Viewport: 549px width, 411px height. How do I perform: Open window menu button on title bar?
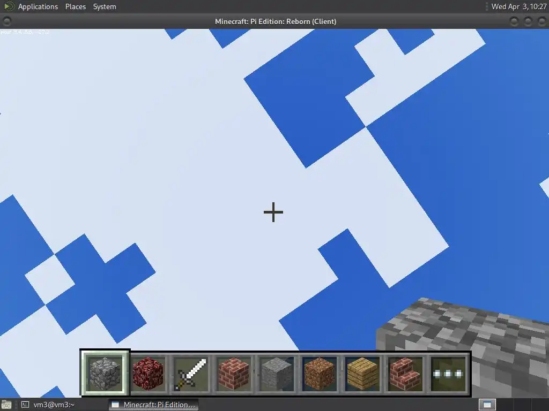(6, 21)
